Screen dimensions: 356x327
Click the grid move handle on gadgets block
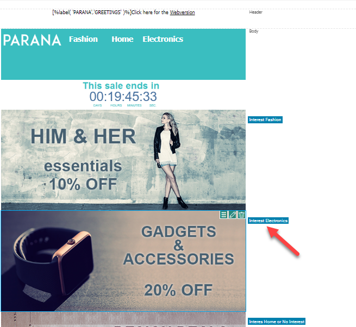(x=223, y=215)
